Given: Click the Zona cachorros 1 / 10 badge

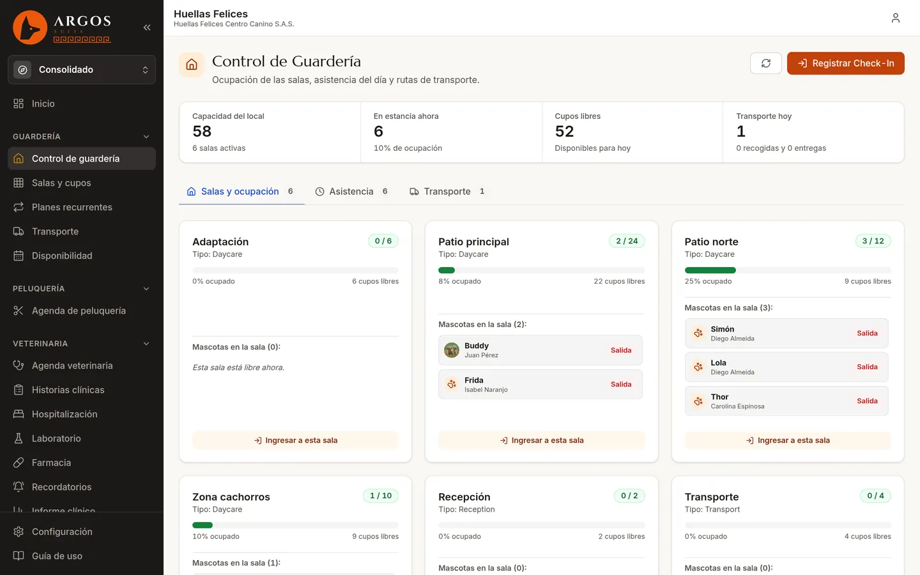Looking at the screenshot, I should [381, 496].
